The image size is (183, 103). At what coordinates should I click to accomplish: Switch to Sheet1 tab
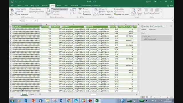coord(32,94)
